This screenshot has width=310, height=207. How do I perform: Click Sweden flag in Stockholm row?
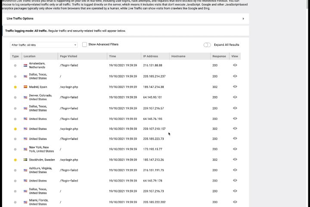coord(25,160)
